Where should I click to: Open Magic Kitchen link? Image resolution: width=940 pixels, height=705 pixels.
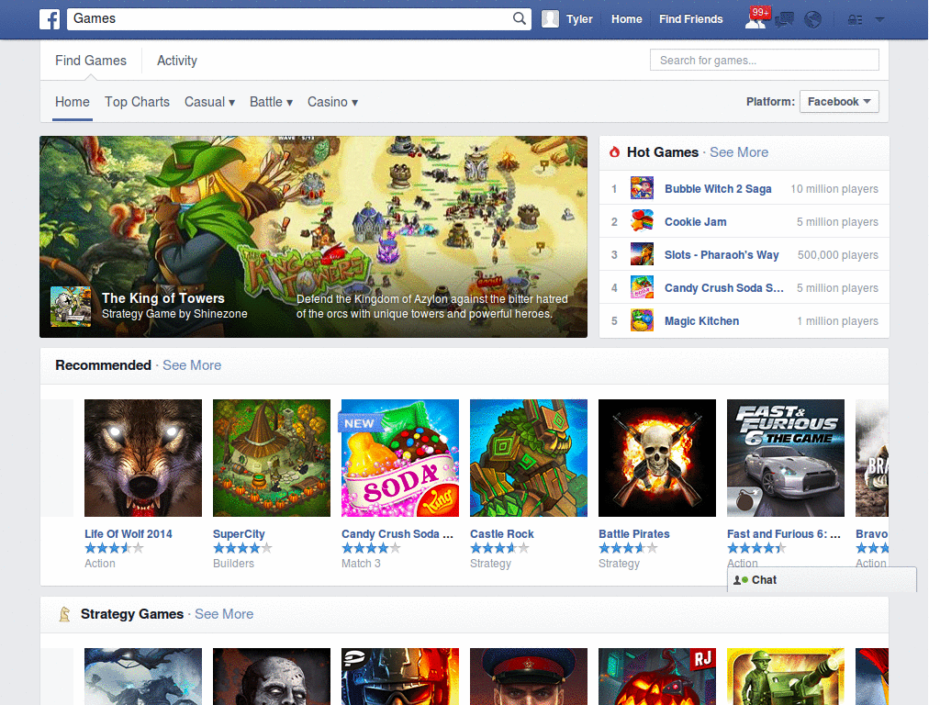702,320
